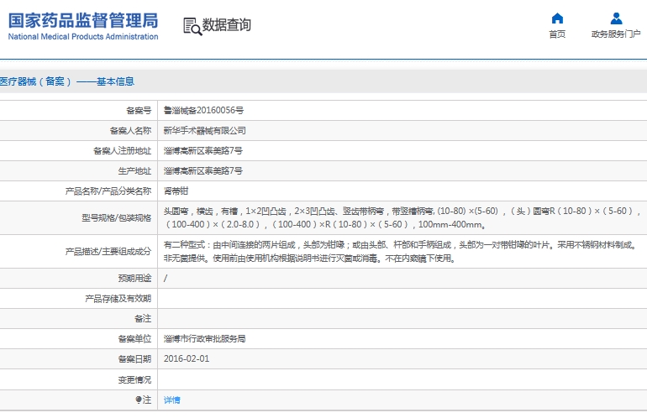The width and height of the screenshot is (647, 418).
Task: Click the 型号规格/包装规格 value text
Action: point(402,217)
